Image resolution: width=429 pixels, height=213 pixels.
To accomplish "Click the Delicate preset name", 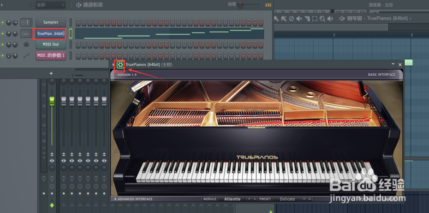I will [287, 199].
